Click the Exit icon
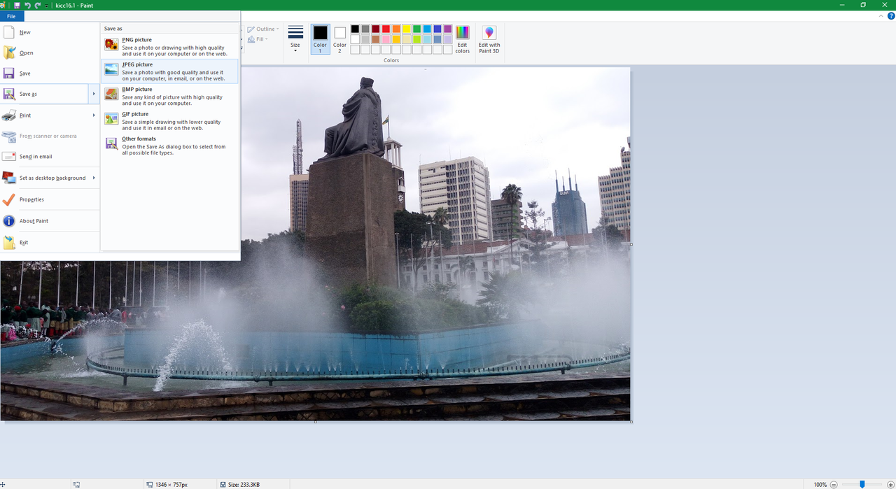 click(9, 242)
